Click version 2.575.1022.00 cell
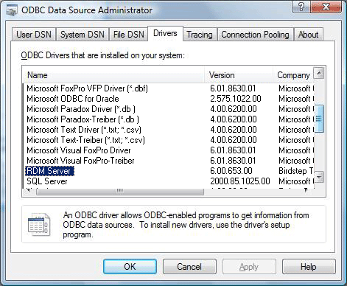The width and height of the screenshot is (347, 286). [x=236, y=99]
